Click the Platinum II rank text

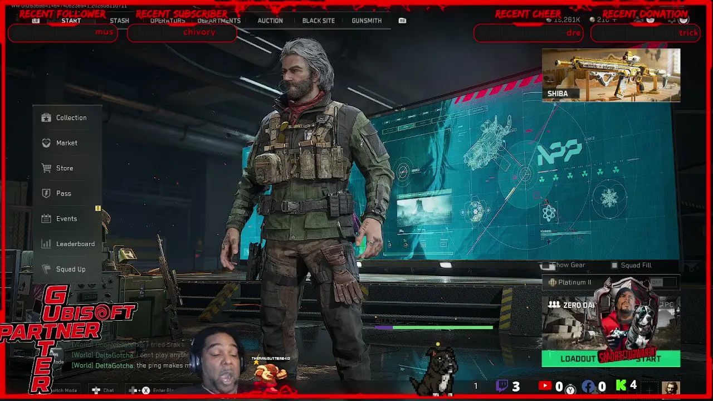tap(575, 282)
